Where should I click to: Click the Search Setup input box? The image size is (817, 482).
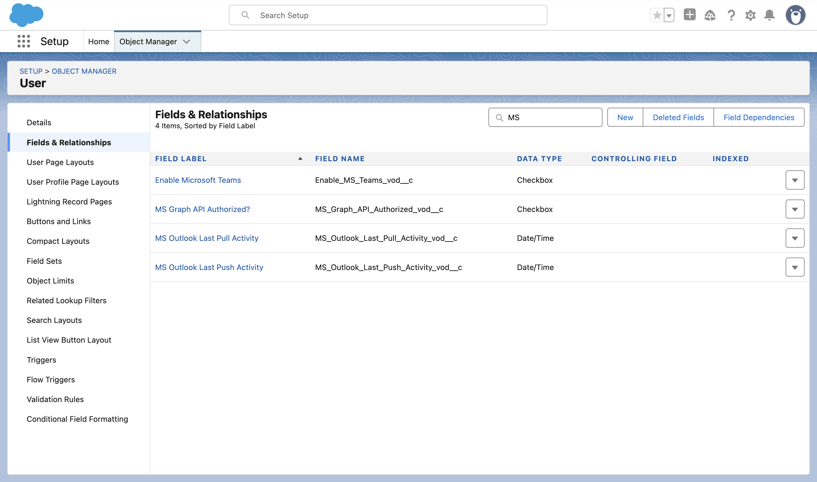click(388, 15)
